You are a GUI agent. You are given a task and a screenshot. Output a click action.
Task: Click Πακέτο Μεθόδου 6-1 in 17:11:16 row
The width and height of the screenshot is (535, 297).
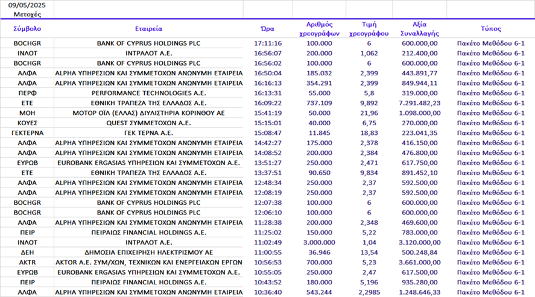[x=490, y=43]
